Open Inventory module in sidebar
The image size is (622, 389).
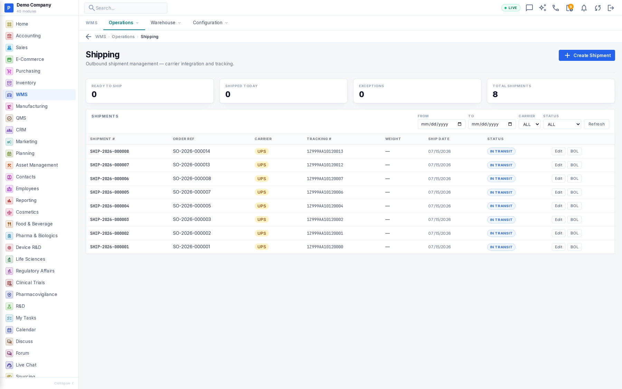39,83
